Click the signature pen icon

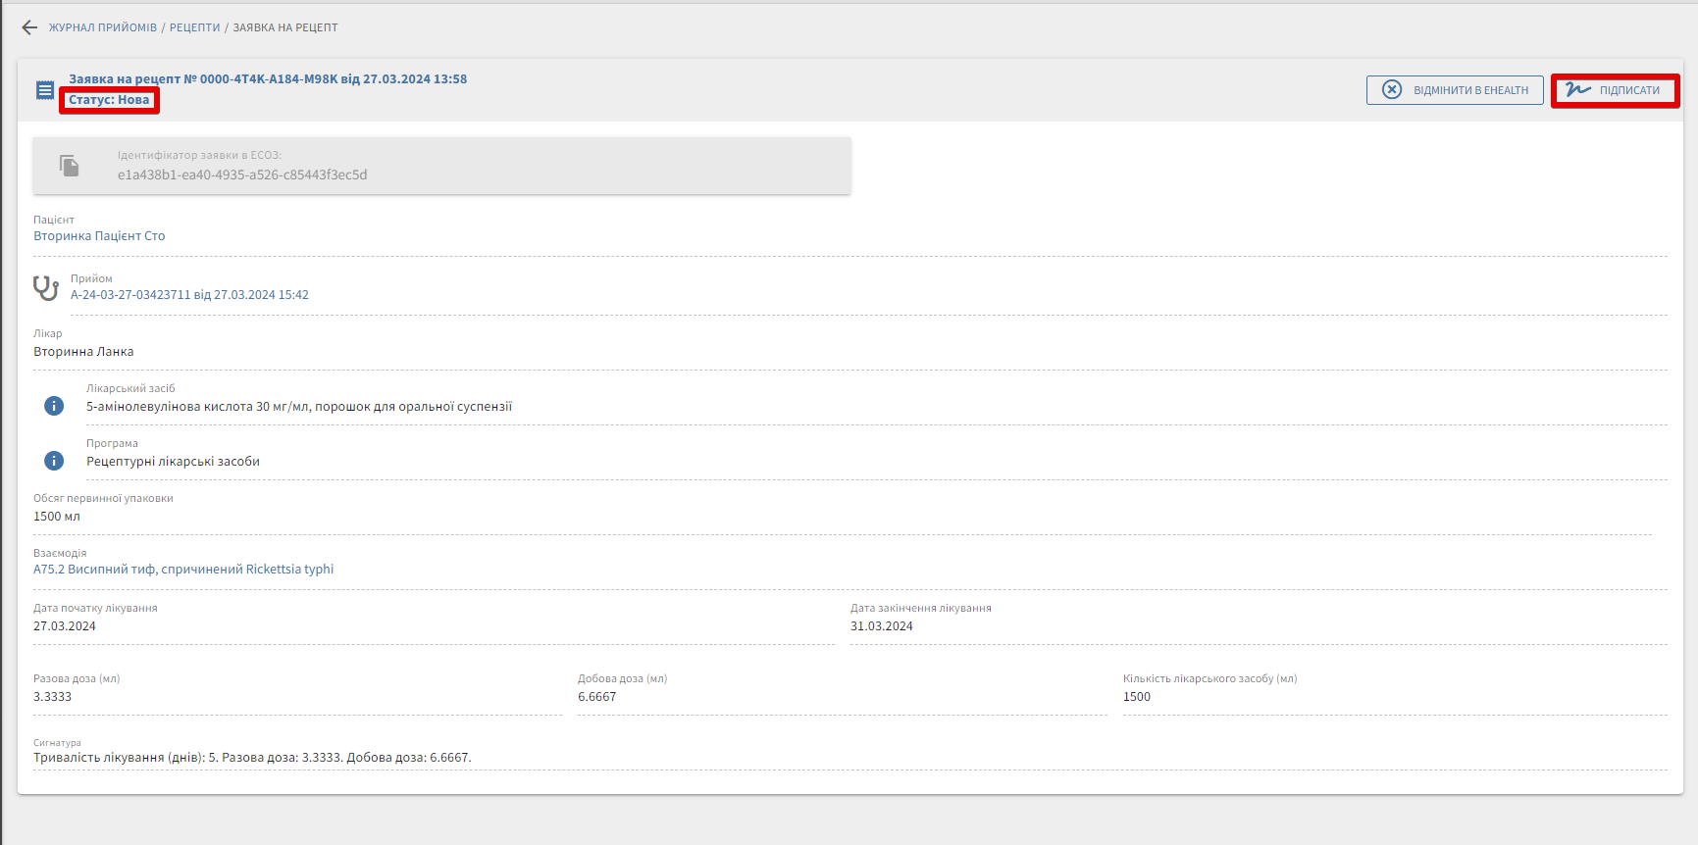pyautogui.click(x=1577, y=90)
